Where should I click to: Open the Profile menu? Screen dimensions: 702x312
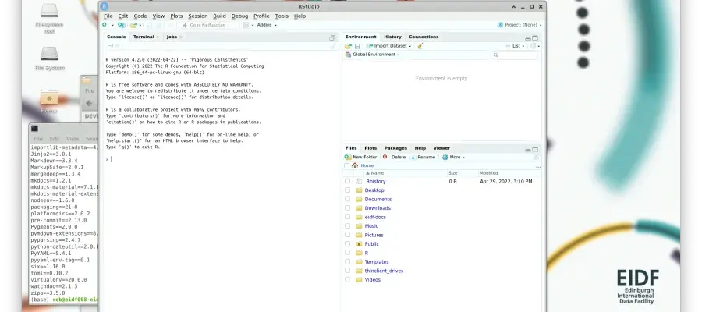[x=261, y=16]
